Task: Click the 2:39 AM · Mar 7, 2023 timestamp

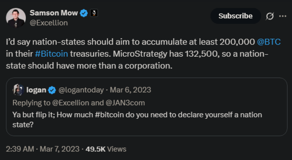Action: (x=43, y=149)
